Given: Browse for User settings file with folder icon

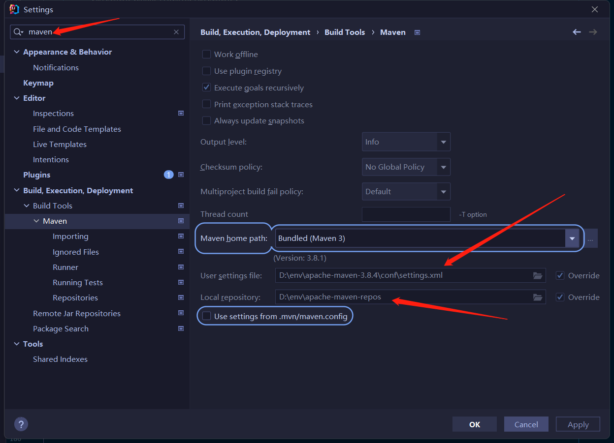Looking at the screenshot, I should (x=538, y=275).
